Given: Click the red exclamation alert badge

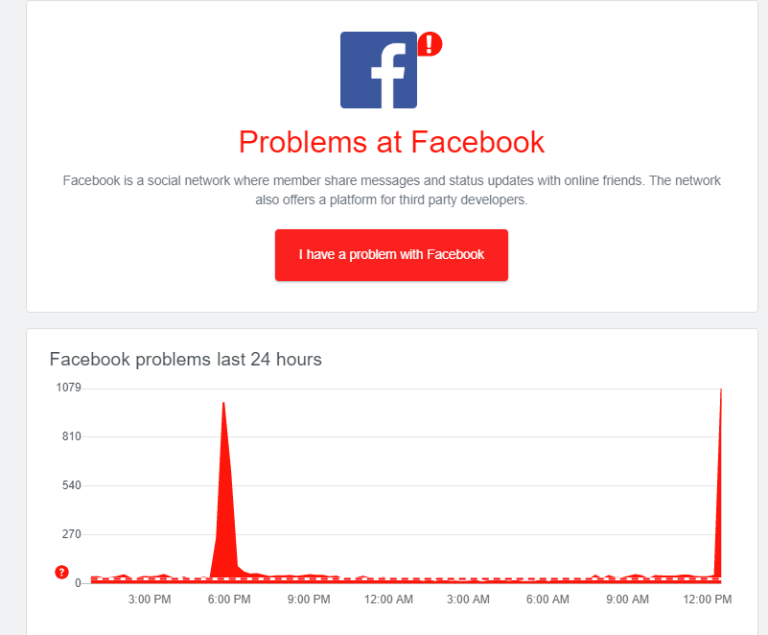Looking at the screenshot, I should click(x=431, y=44).
